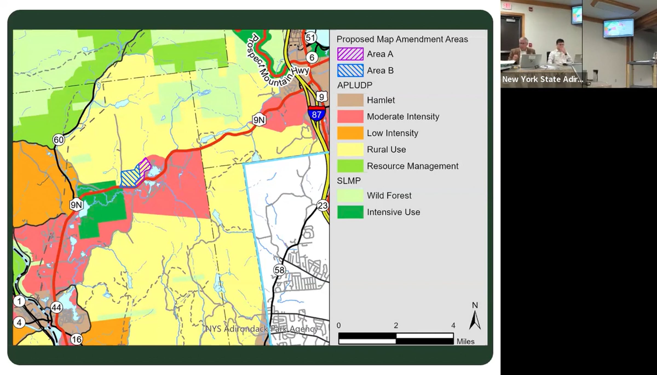The height and width of the screenshot is (375, 657).
Task: Click the "Wild Forest" legend label
Action: coord(389,196)
